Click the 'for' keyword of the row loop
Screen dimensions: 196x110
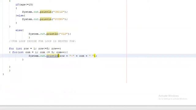pyautogui.click(x=11, y=49)
